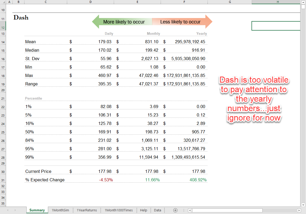Select column B header
The height and width of the screenshot is (214, 306).
pyautogui.click(x=18, y=2)
